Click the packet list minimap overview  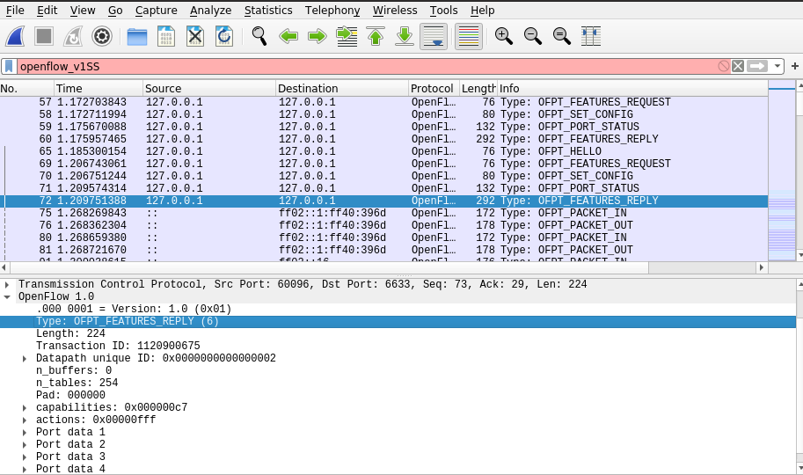point(782,171)
